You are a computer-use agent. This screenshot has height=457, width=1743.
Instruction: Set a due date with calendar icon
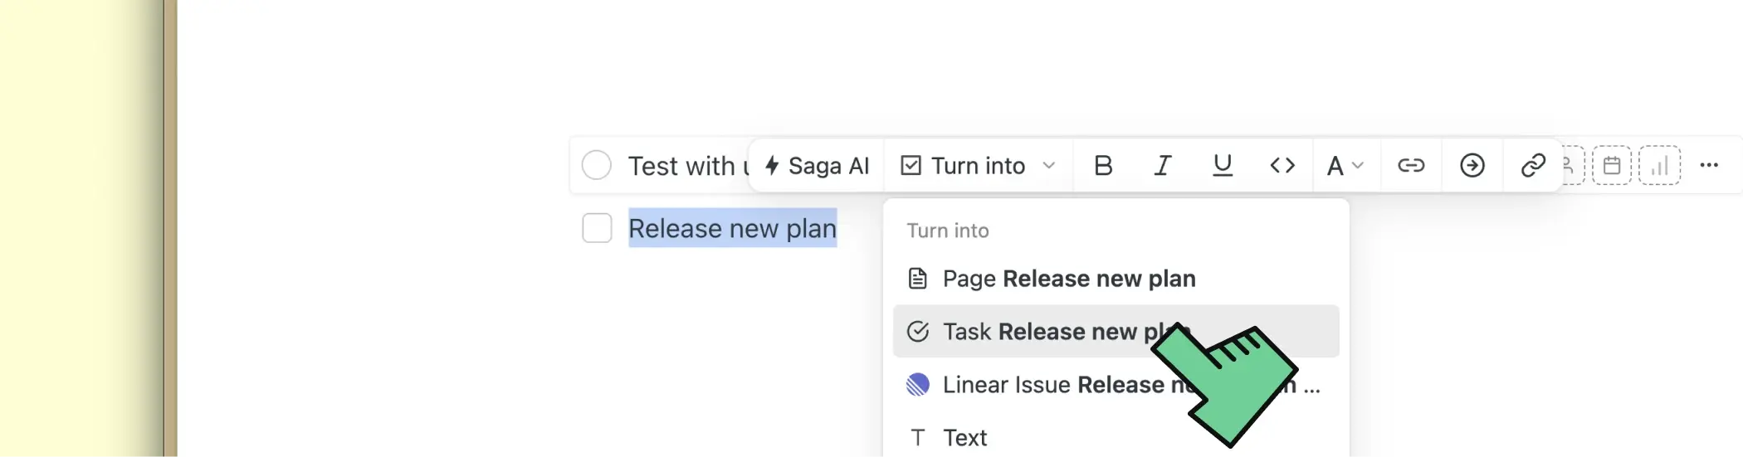(x=1612, y=166)
